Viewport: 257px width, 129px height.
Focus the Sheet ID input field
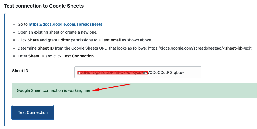click(138, 72)
